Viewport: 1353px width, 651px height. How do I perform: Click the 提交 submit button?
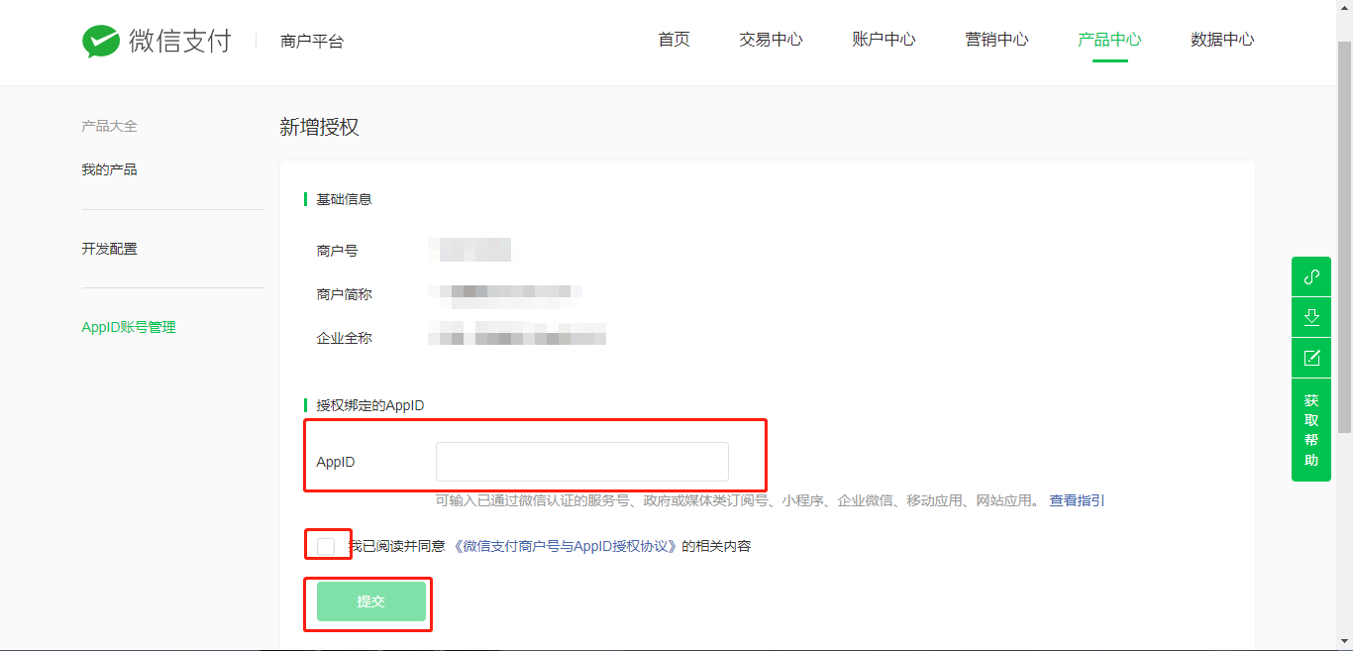coord(371,601)
